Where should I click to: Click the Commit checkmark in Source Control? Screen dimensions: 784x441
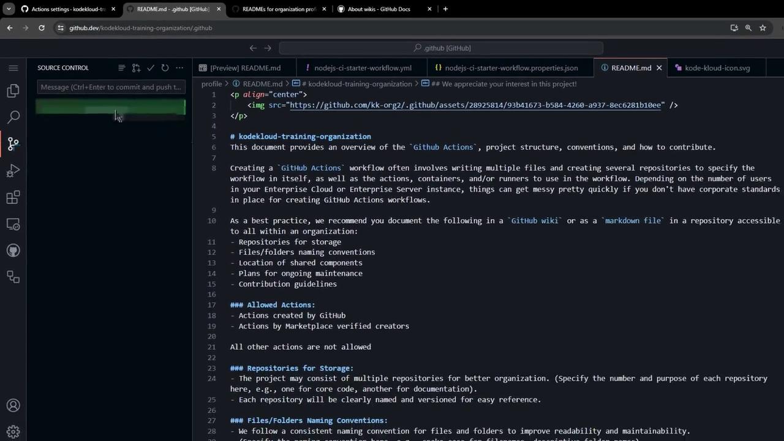point(151,68)
